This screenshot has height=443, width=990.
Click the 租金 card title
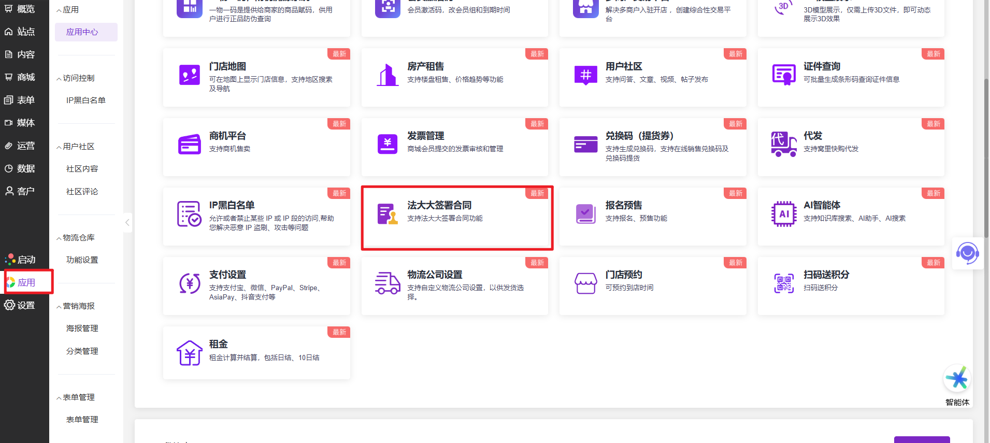218,344
